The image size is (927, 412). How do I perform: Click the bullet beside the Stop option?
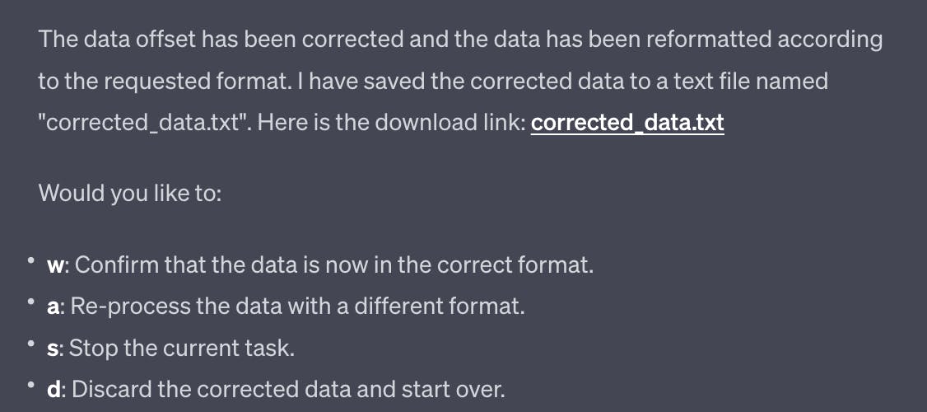pos(30,344)
